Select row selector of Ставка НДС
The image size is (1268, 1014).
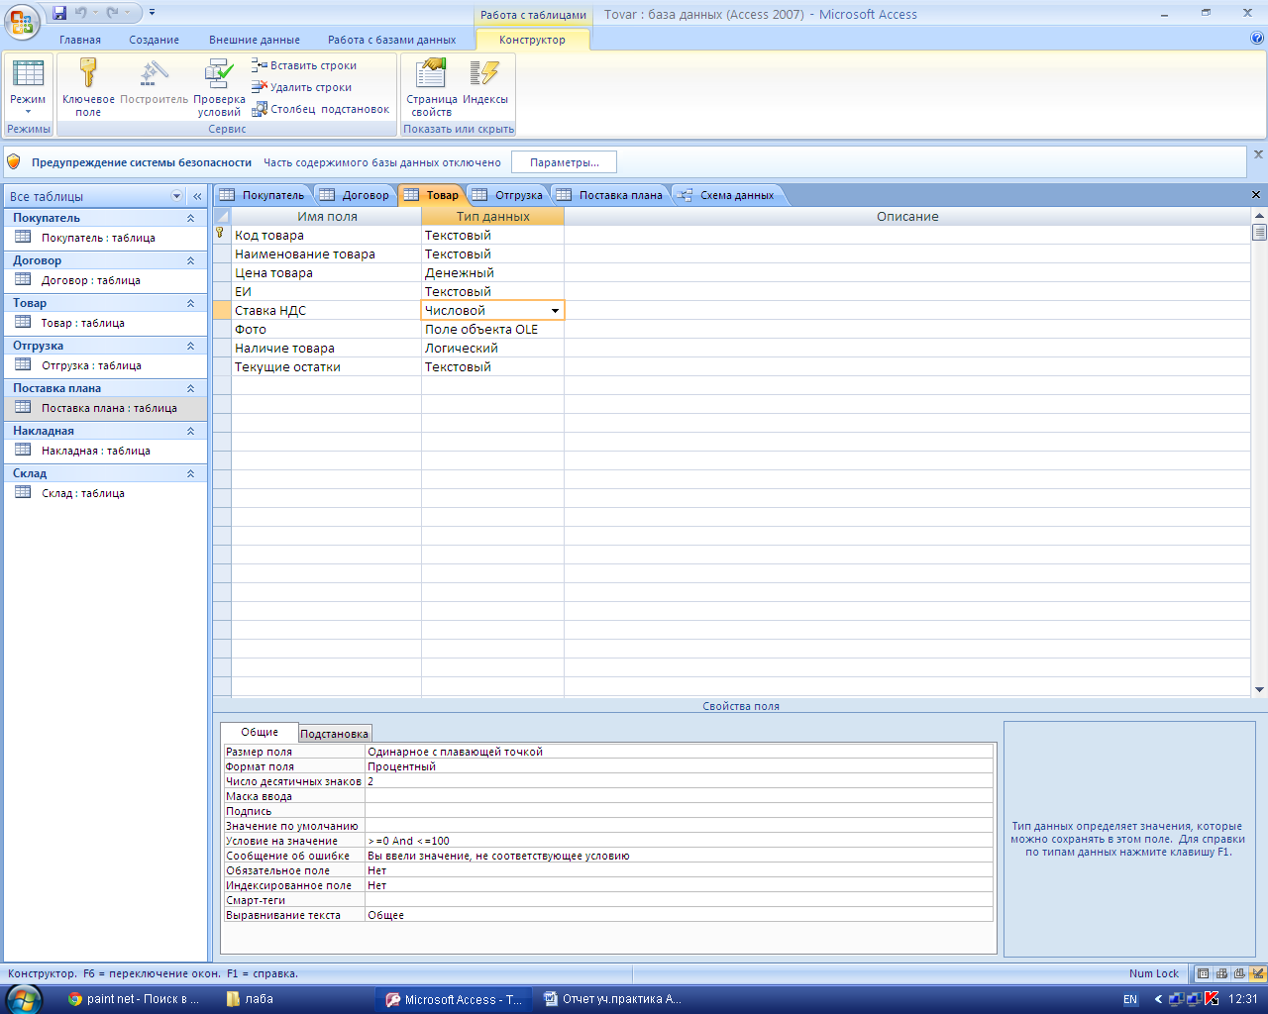[x=222, y=311]
